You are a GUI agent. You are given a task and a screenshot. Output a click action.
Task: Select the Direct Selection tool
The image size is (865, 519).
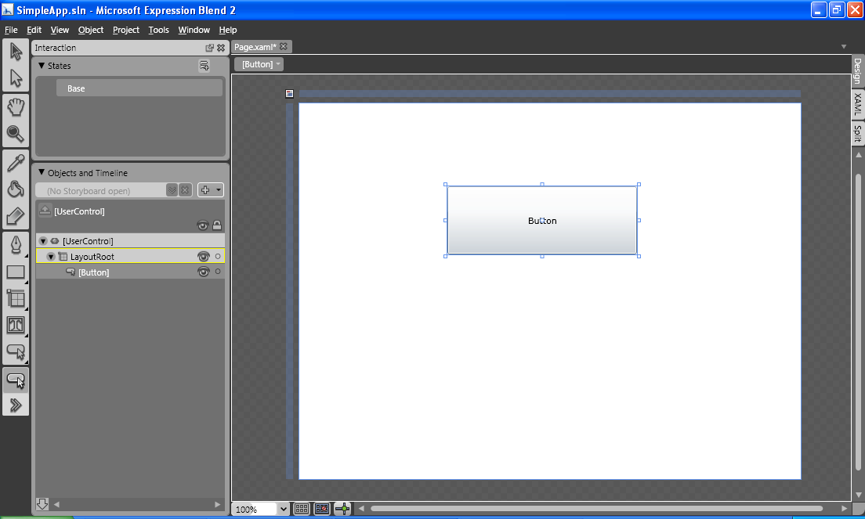[x=16, y=78]
